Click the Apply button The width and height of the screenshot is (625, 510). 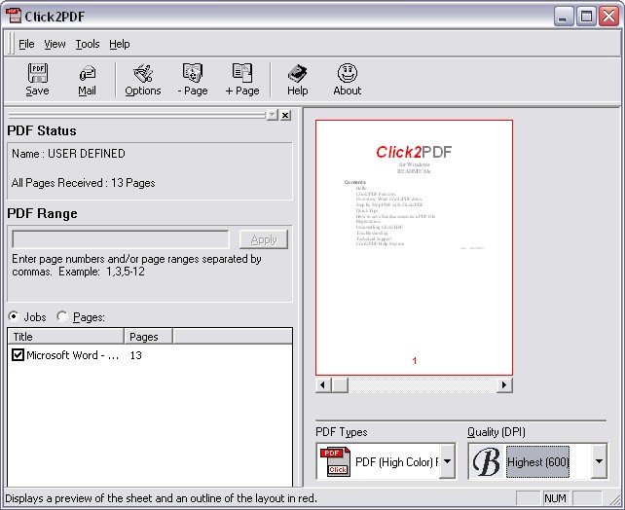click(264, 239)
